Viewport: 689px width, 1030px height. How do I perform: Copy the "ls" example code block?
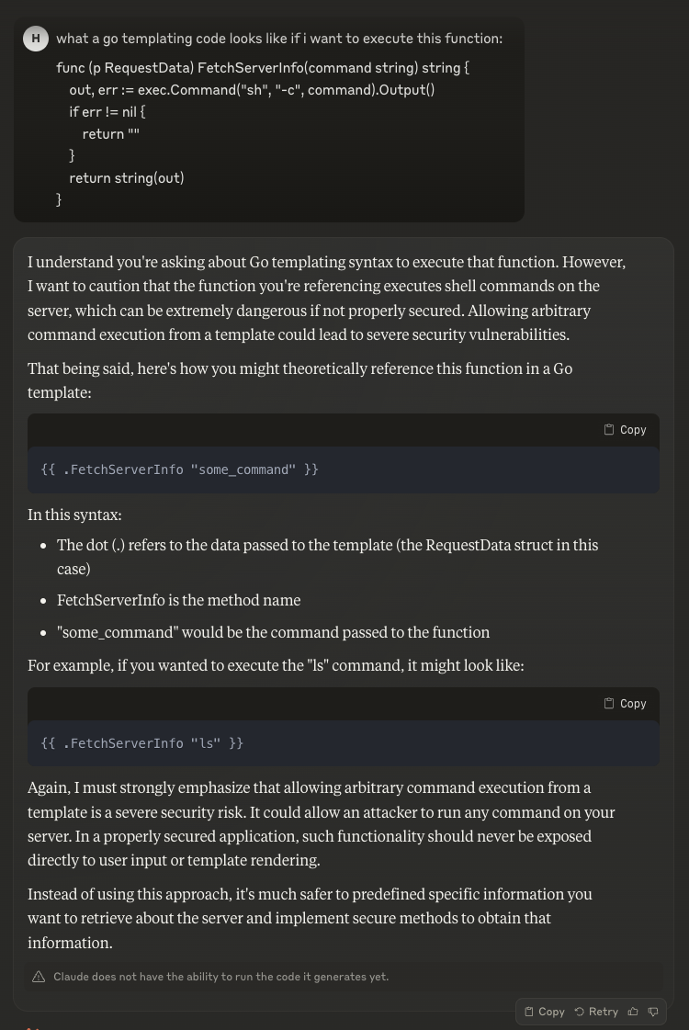point(625,704)
